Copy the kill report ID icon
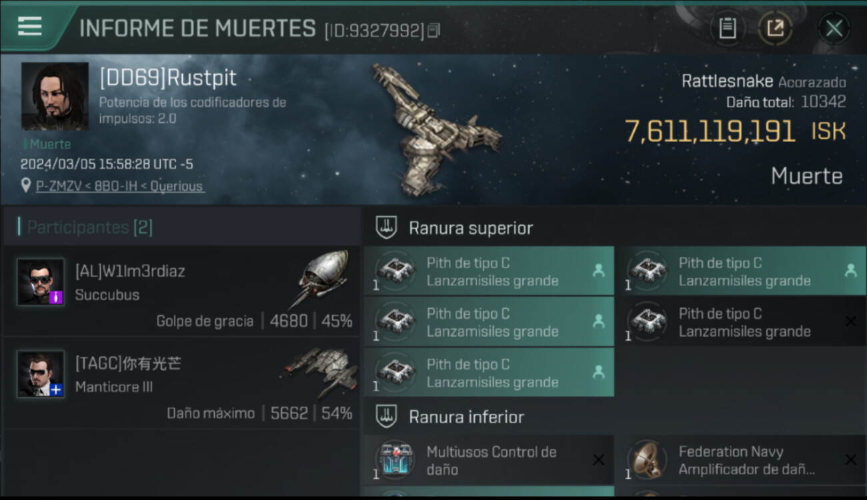This screenshot has width=867, height=500. [x=433, y=30]
